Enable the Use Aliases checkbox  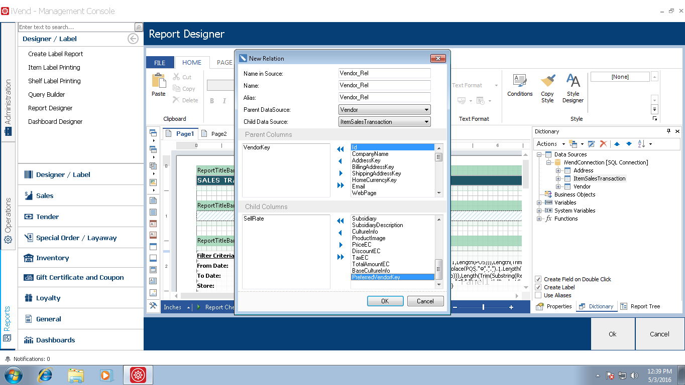(x=538, y=295)
